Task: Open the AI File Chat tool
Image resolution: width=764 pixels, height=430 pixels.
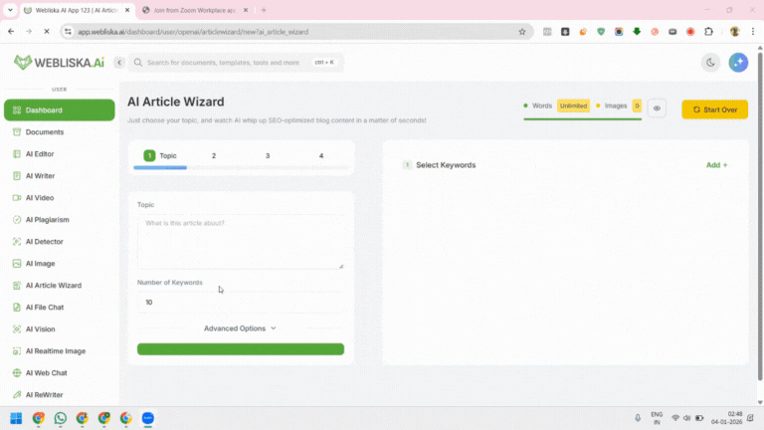Action: [x=44, y=308]
